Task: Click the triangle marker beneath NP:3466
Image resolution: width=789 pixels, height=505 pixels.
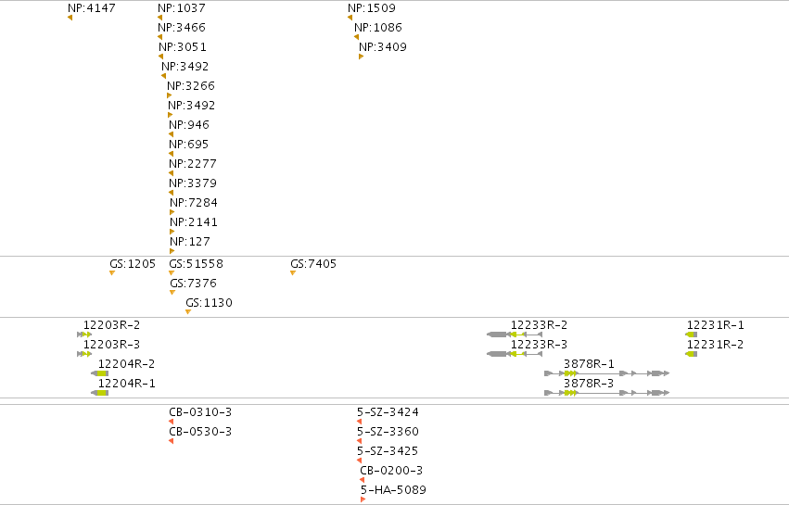Action: (160, 37)
